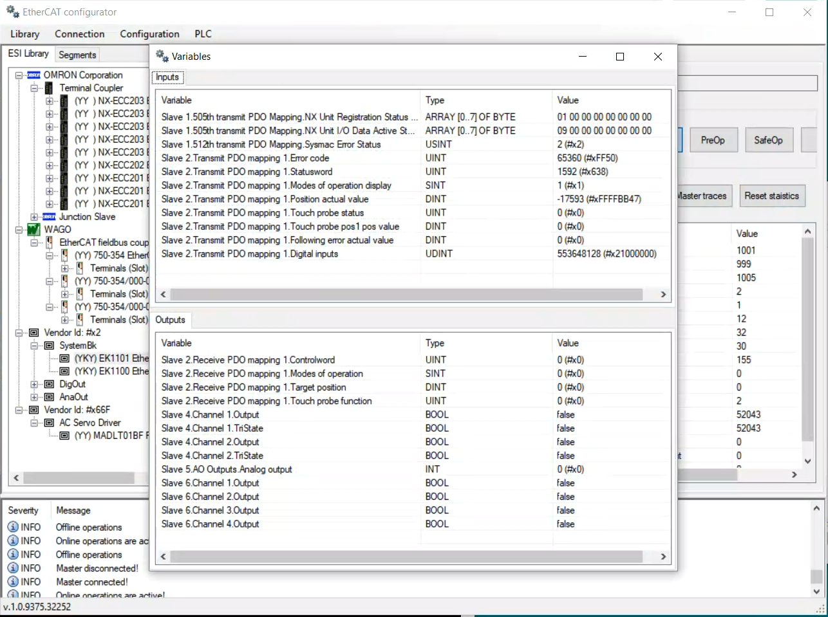
Task: Click the green WAGO vendor icon
Action: click(x=34, y=230)
